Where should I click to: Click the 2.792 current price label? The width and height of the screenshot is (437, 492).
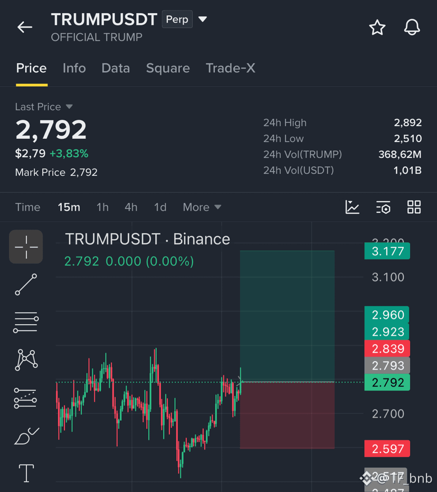point(387,383)
